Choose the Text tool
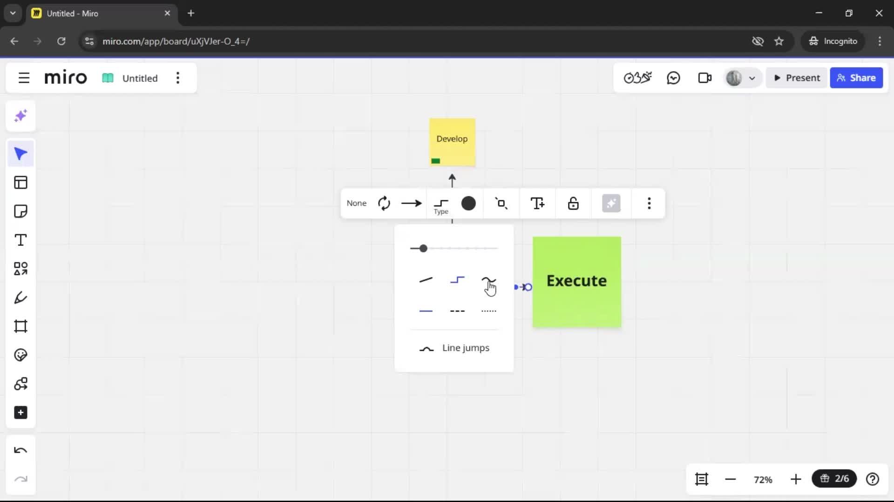This screenshot has height=502, width=894. (x=20, y=240)
